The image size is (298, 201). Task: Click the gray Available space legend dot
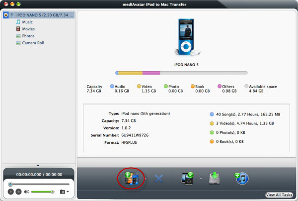tap(246, 86)
